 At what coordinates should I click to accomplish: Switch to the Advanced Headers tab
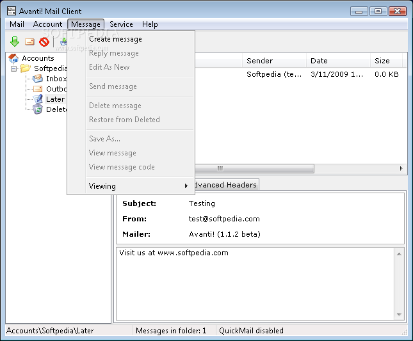(x=226, y=185)
